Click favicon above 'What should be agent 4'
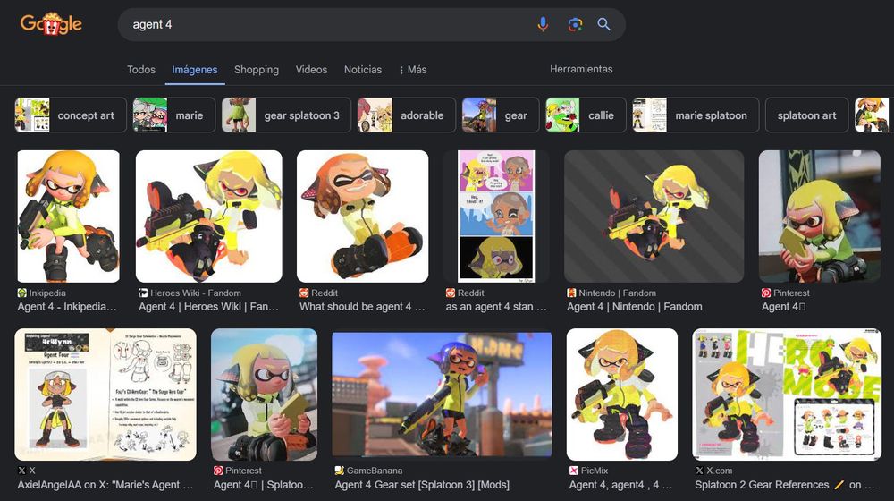Viewport: 894px width, 501px height. click(x=304, y=293)
